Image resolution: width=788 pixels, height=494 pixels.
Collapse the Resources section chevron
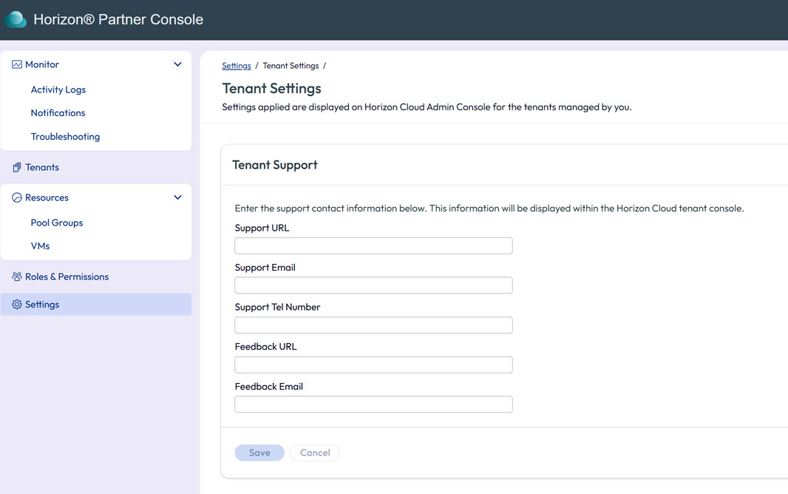click(x=177, y=197)
